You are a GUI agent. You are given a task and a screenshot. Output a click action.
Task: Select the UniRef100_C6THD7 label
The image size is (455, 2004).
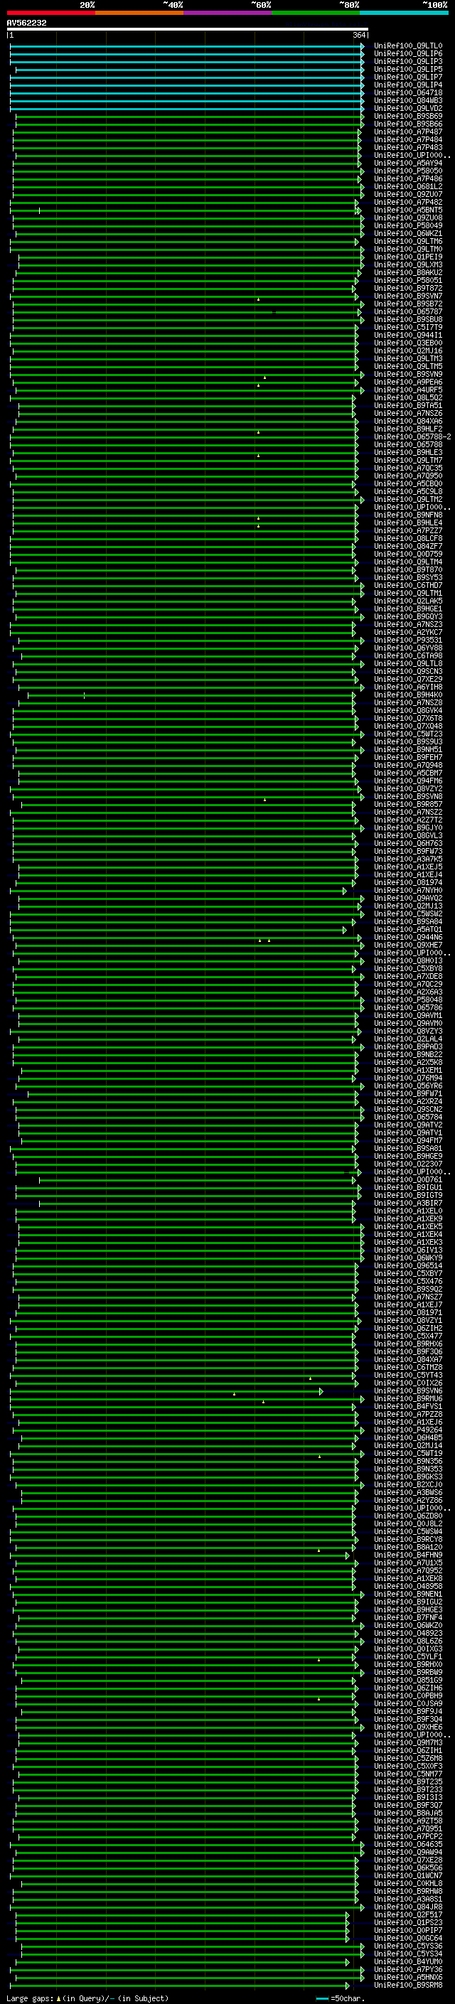pos(408,585)
